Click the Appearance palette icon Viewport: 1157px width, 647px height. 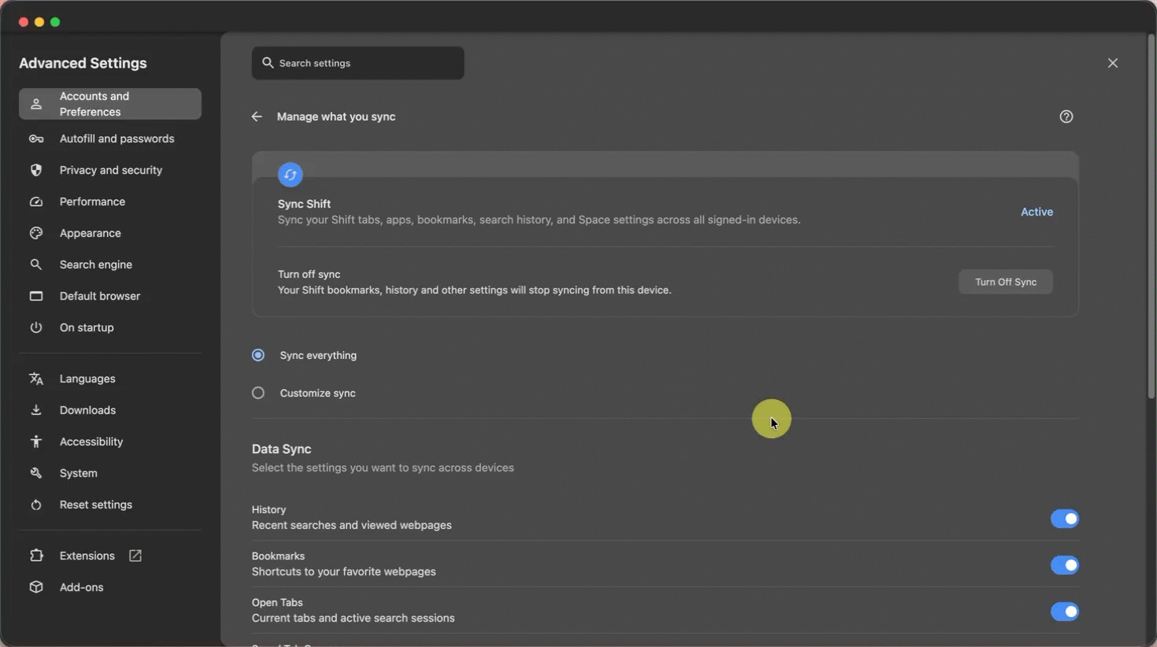coord(36,233)
